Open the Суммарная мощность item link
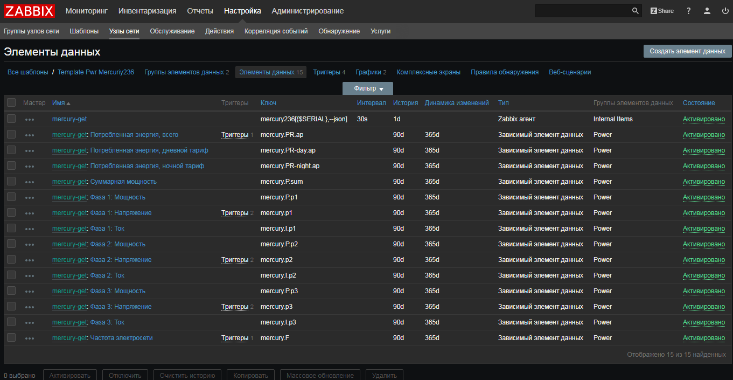Image resolution: width=733 pixels, height=380 pixels. 123,182
